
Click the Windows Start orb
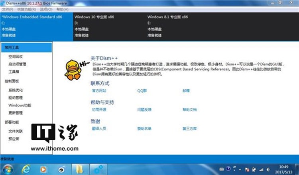(x=7, y=169)
